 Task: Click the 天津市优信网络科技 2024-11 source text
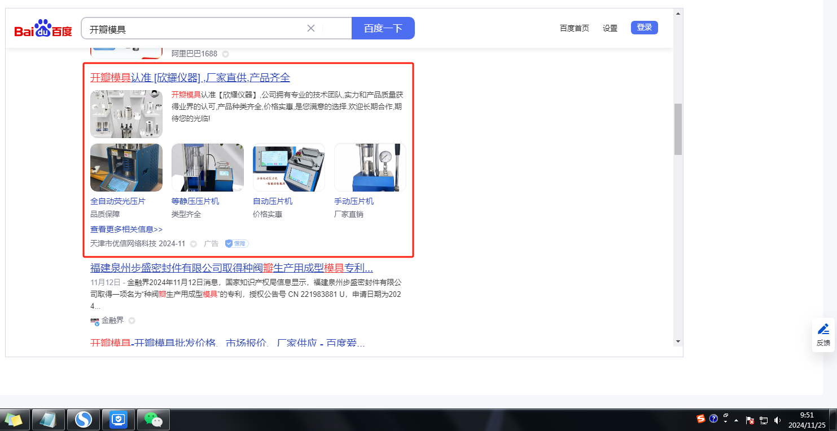pyautogui.click(x=138, y=243)
